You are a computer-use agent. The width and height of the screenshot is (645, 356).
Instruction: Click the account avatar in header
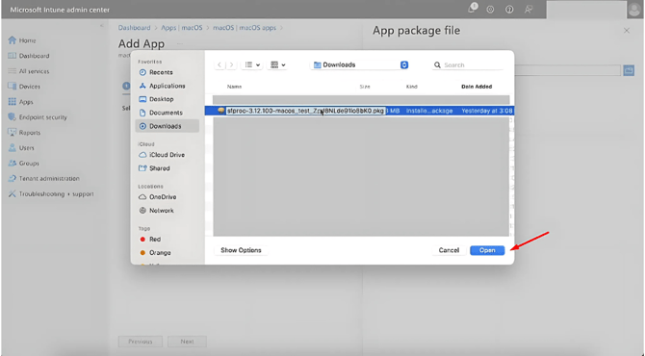pyautogui.click(x=634, y=9)
